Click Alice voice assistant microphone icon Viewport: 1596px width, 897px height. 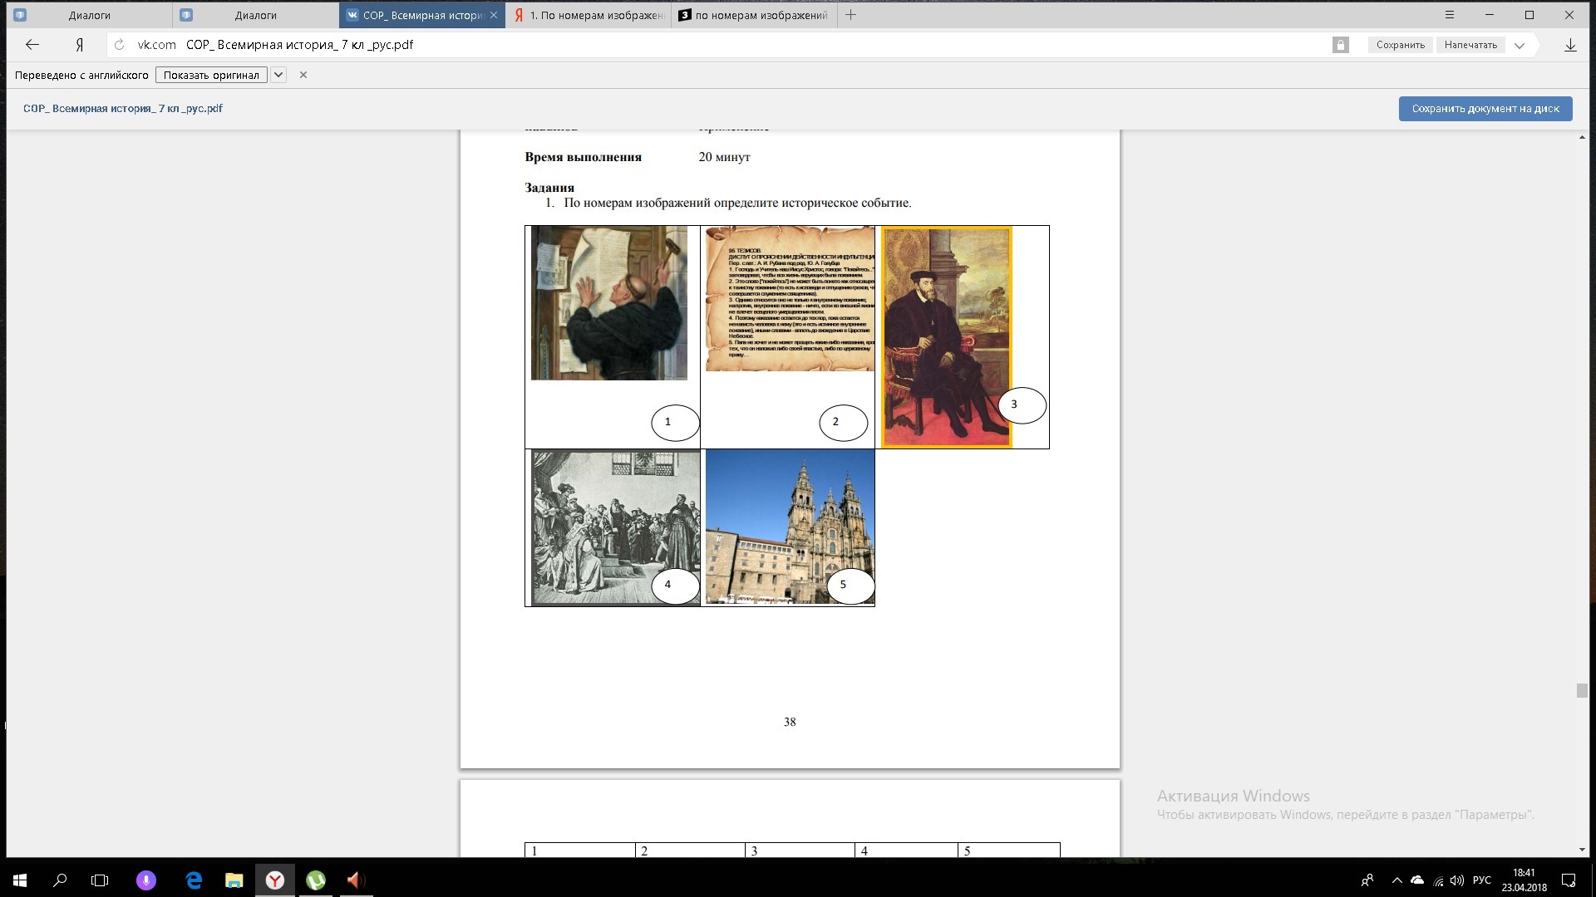[145, 880]
